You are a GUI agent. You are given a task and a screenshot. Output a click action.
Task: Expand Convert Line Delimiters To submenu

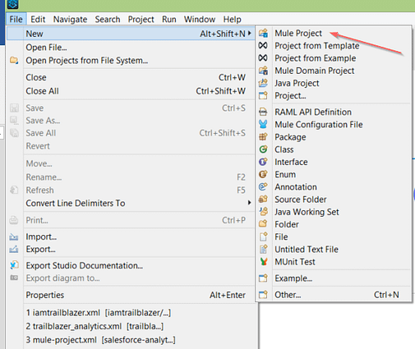click(x=249, y=203)
